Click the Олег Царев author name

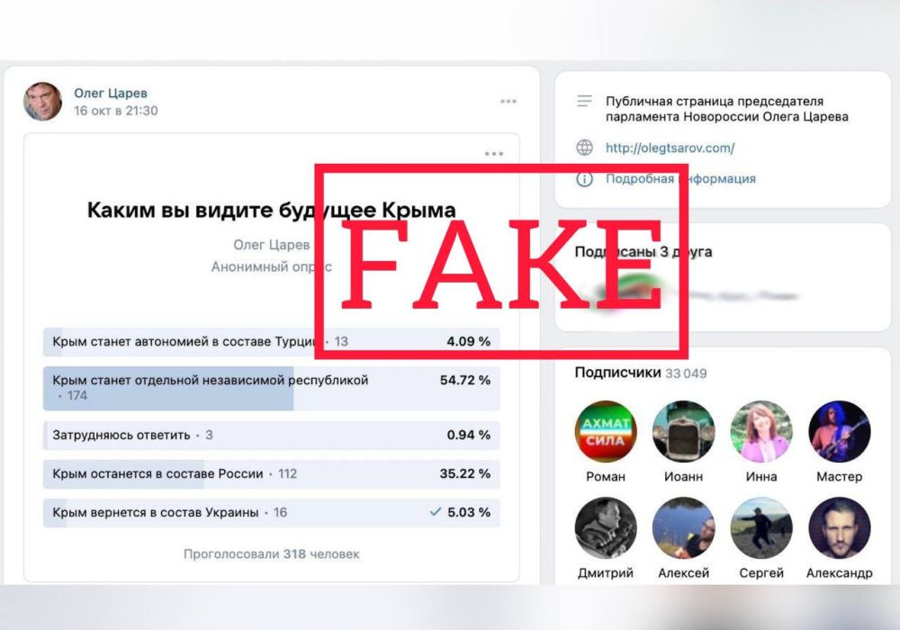click(x=110, y=93)
